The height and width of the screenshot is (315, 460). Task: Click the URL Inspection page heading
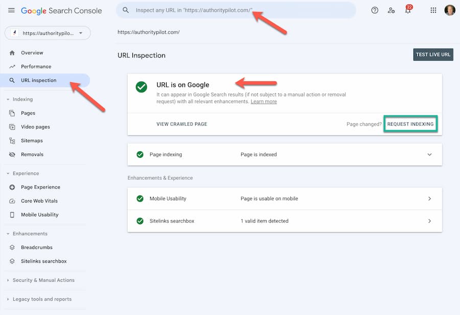click(x=142, y=55)
